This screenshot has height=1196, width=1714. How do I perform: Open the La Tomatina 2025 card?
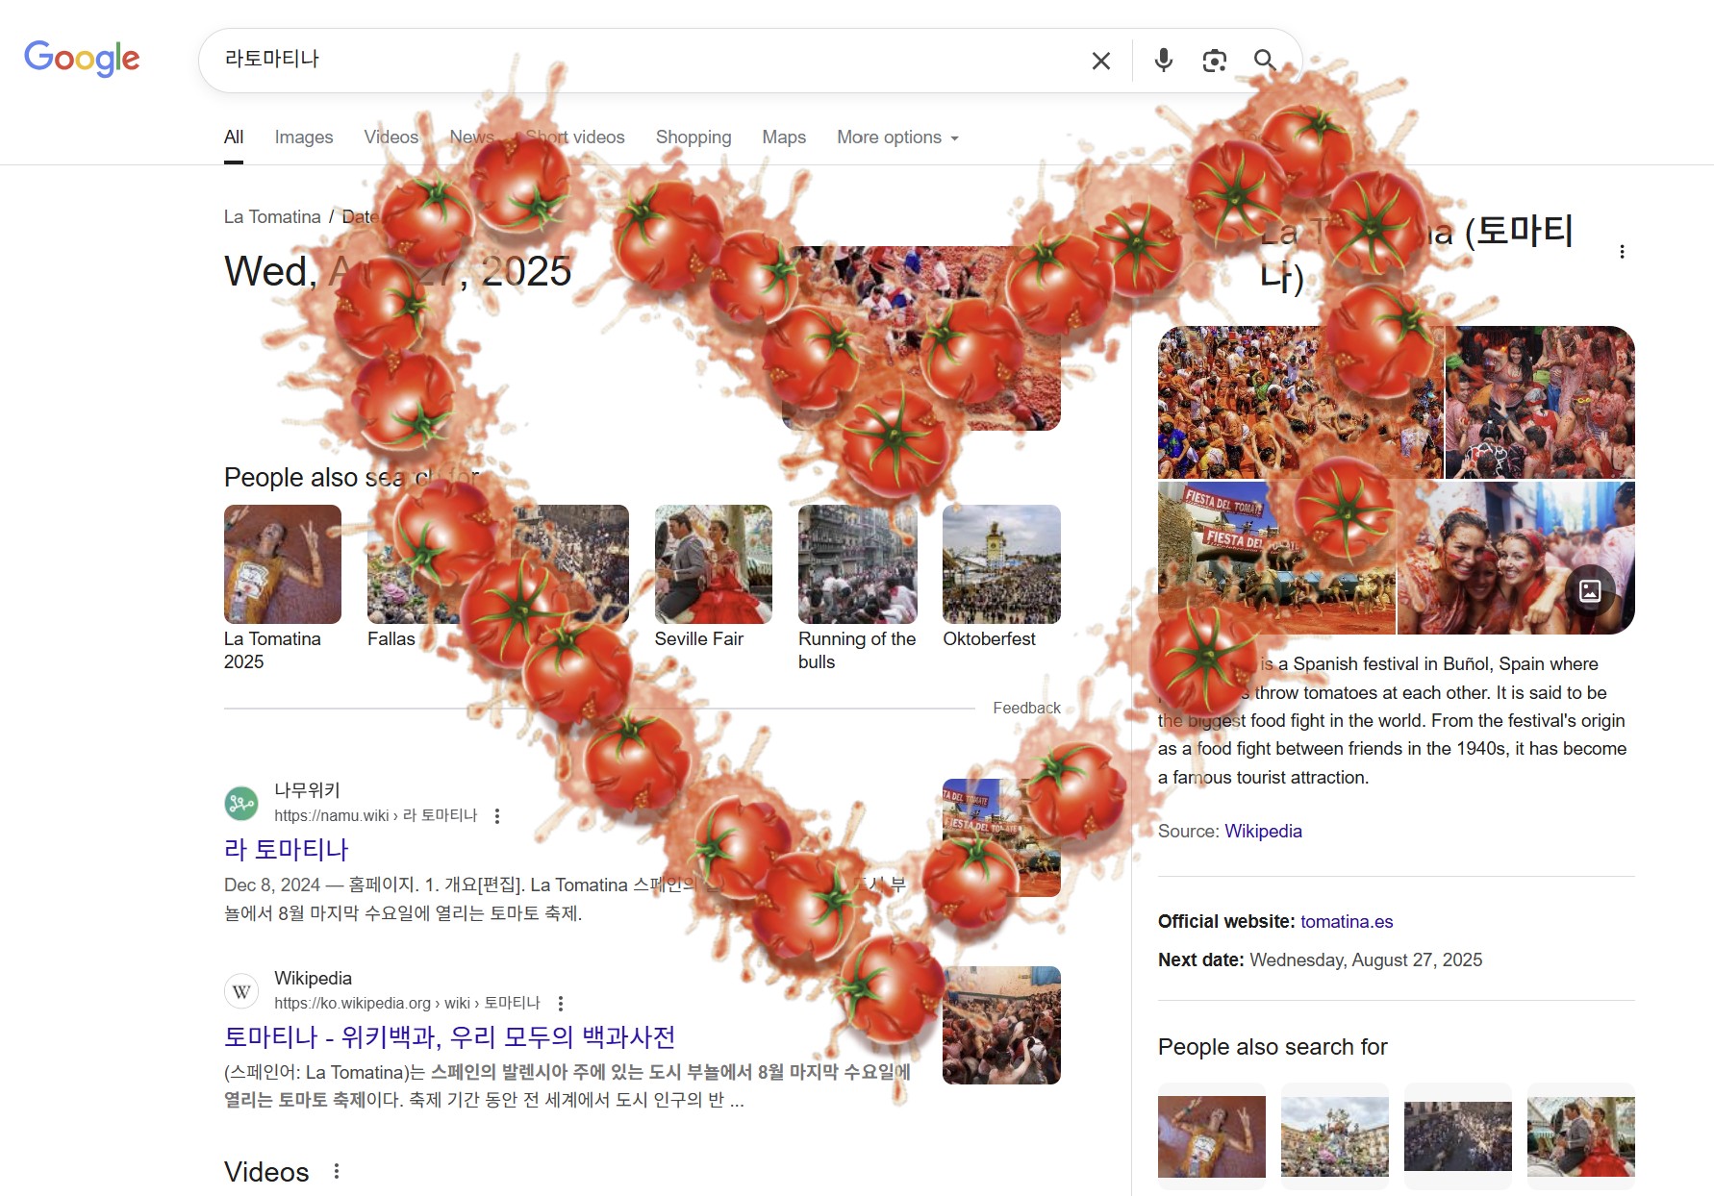click(x=283, y=587)
